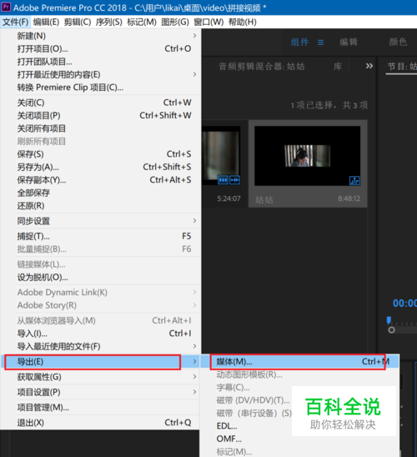Image resolution: width=417 pixels, height=457 pixels.
Task: Open the 序列(S) menu
Action: [109, 23]
